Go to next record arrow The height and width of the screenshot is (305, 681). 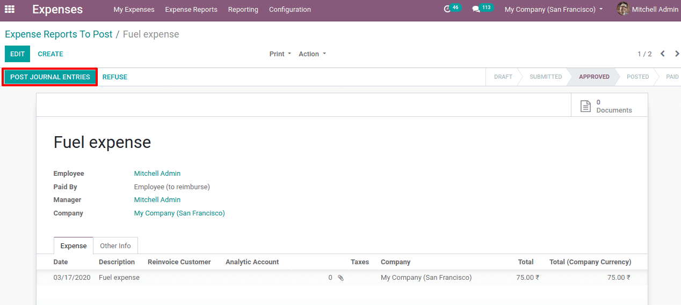(x=677, y=54)
